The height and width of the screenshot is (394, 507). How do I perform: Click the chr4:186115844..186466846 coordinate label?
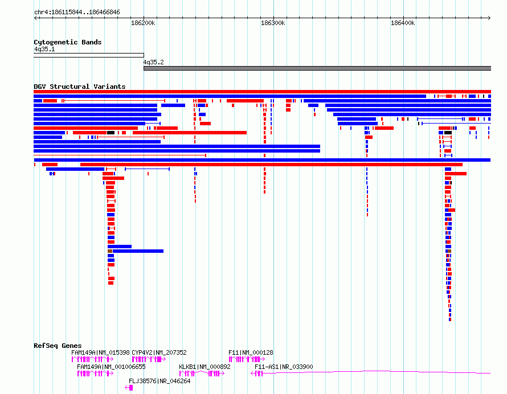click(x=77, y=13)
